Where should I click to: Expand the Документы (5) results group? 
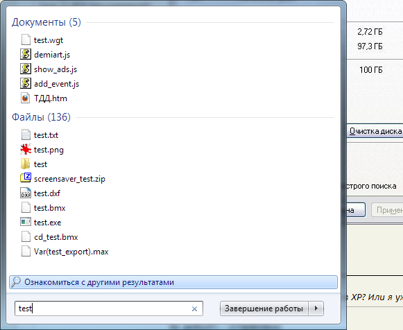pos(46,22)
